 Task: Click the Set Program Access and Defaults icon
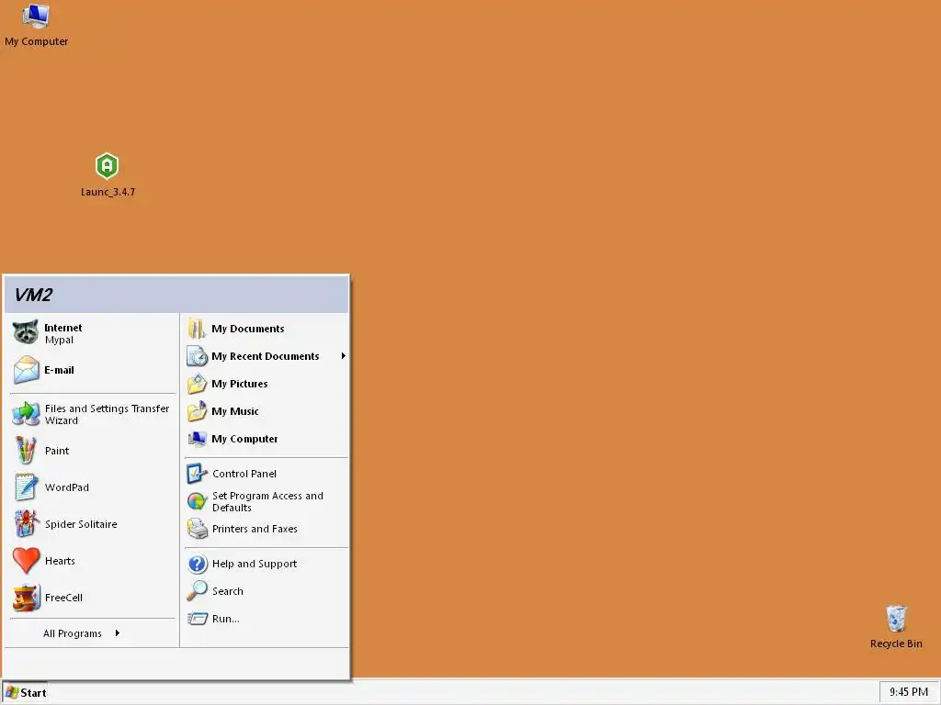click(x=197, y=501)
